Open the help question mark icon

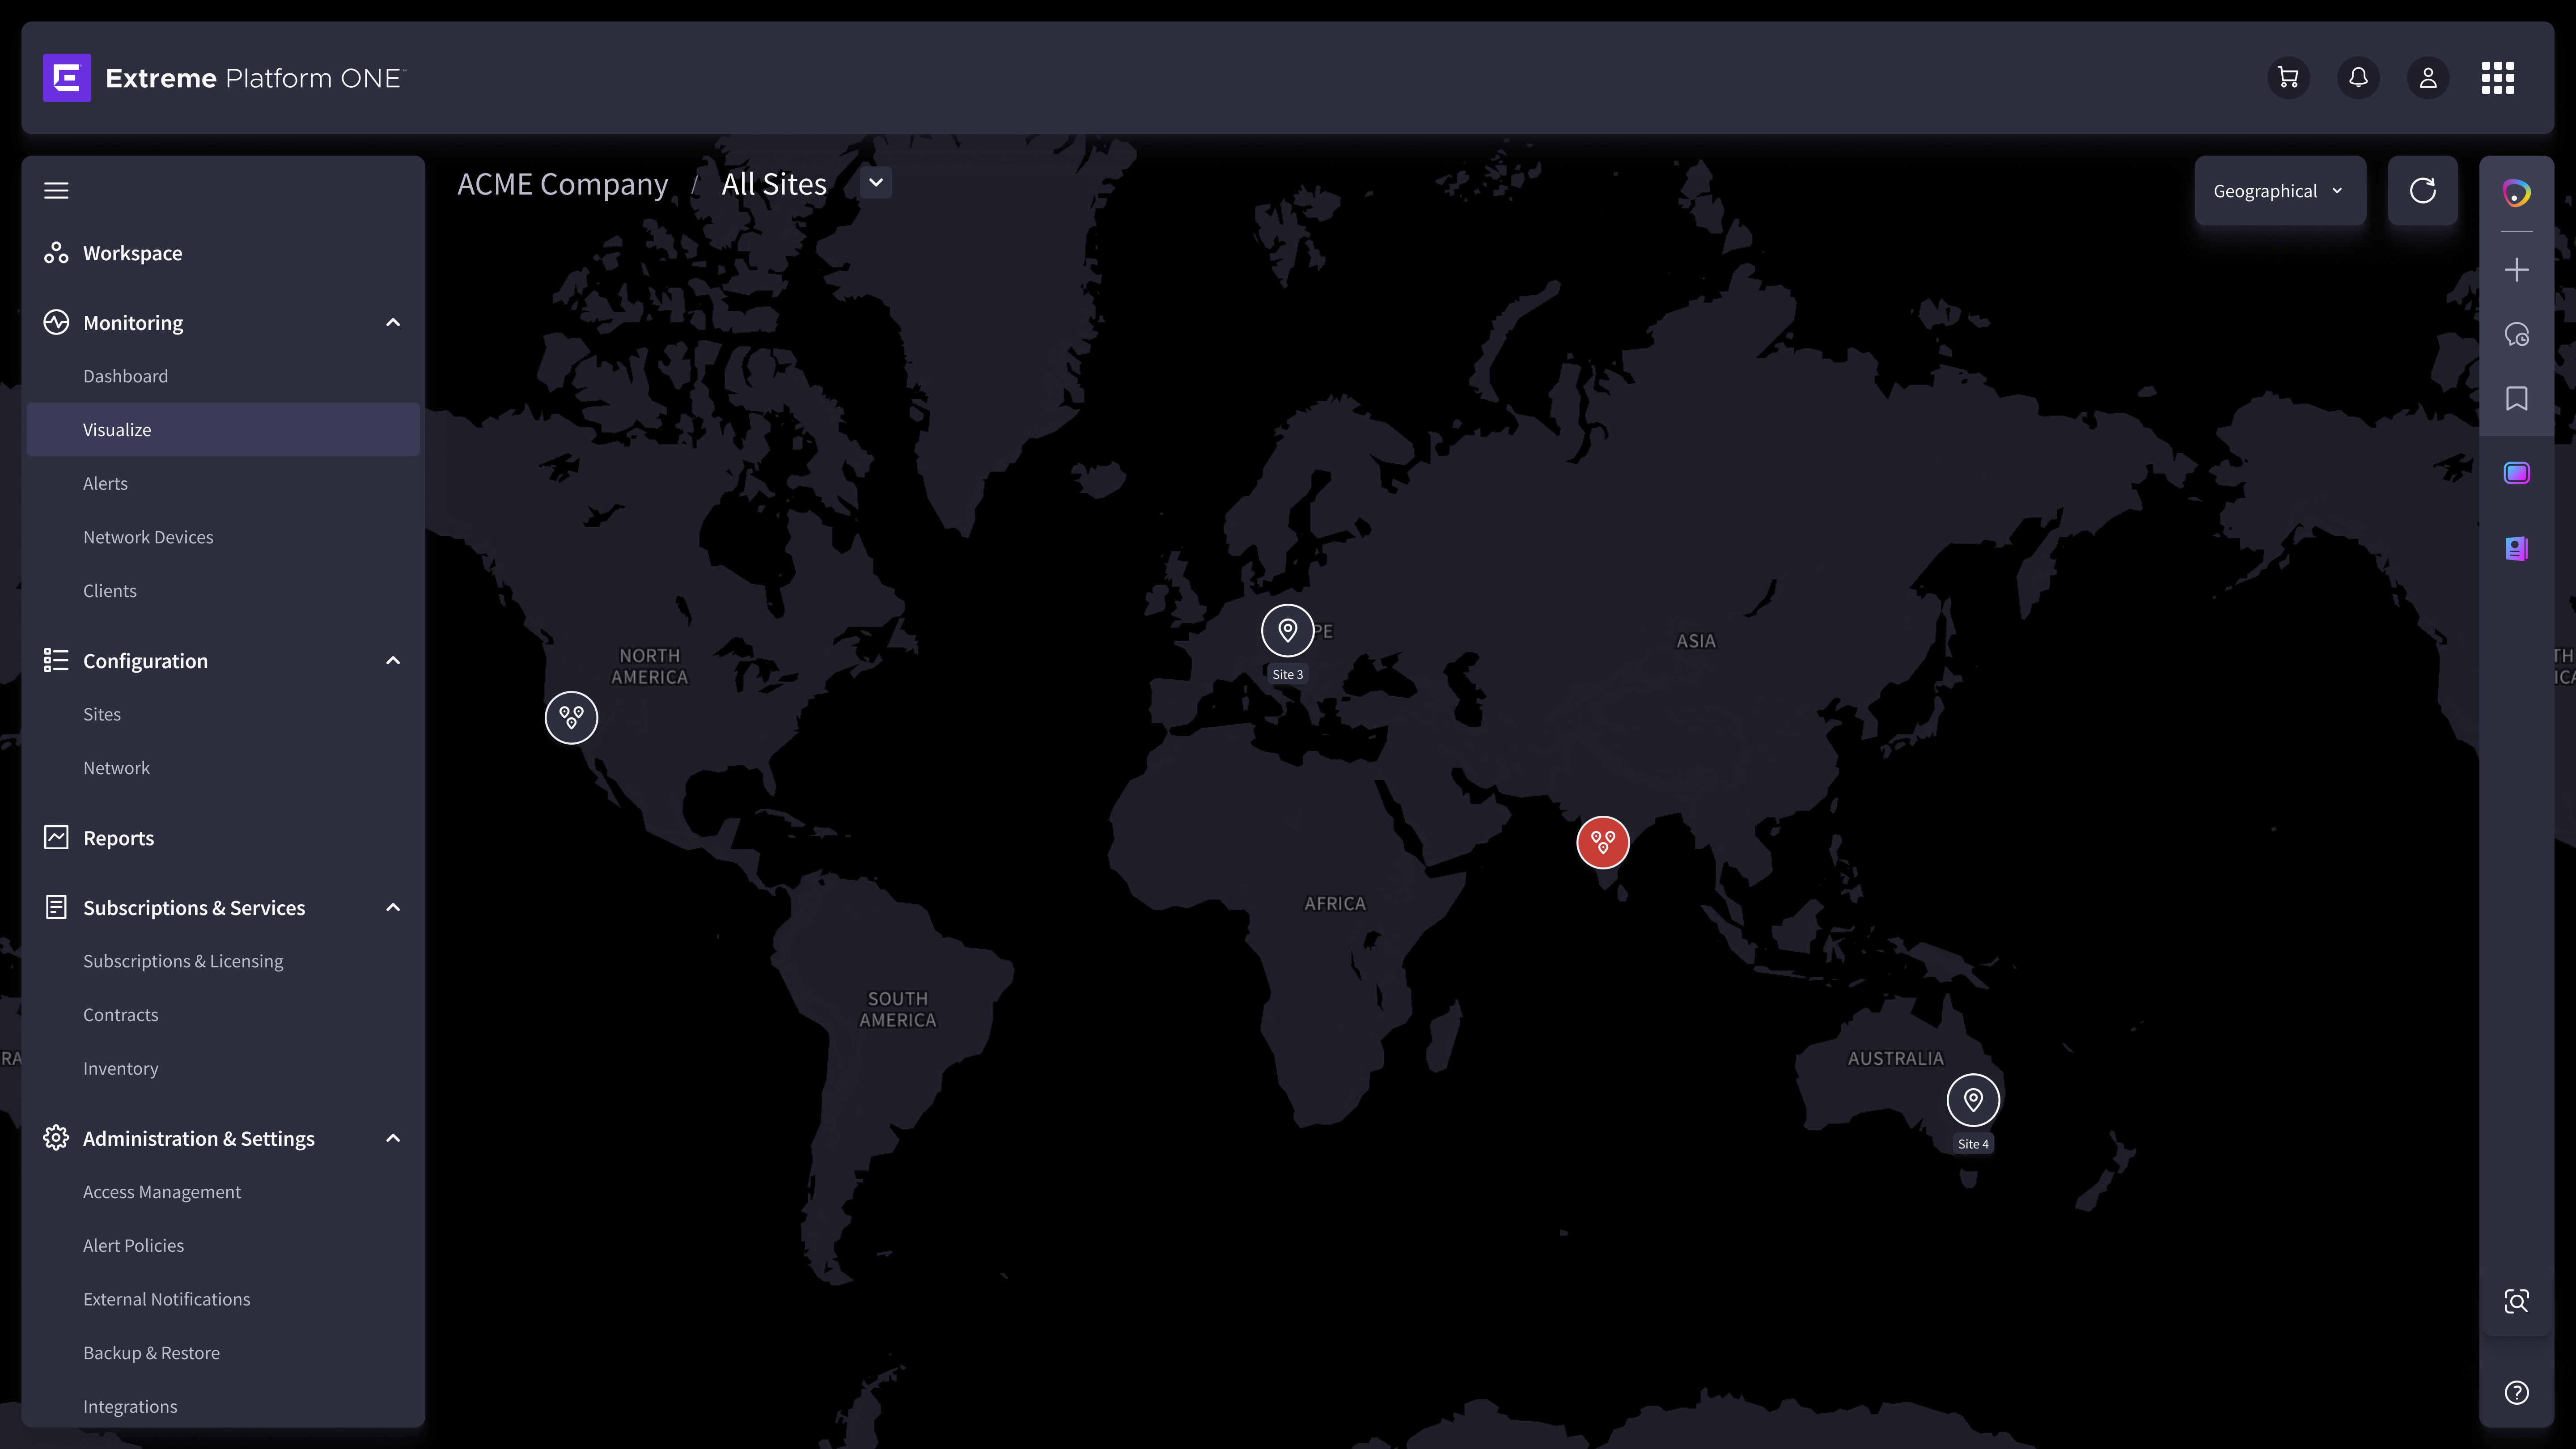2516,1392
